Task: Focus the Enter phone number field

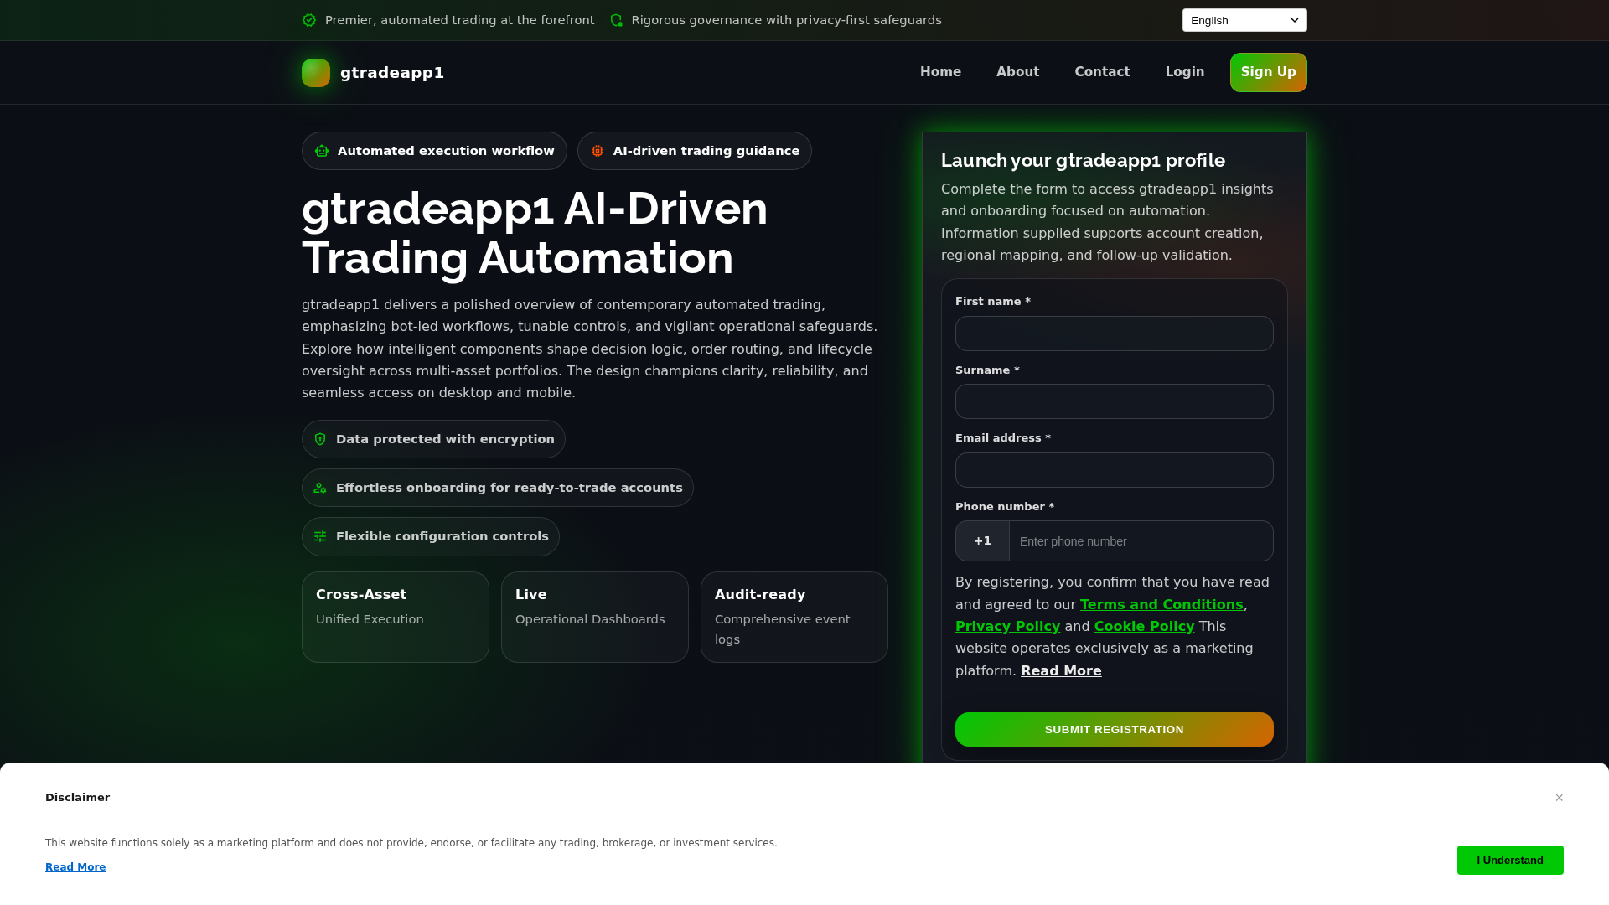Action: (x=1141, y=541)
